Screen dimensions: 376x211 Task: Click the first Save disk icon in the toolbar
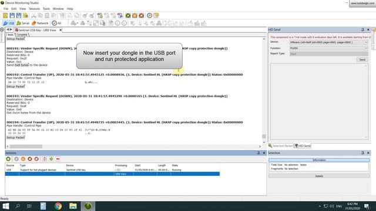tap(12, 16)
